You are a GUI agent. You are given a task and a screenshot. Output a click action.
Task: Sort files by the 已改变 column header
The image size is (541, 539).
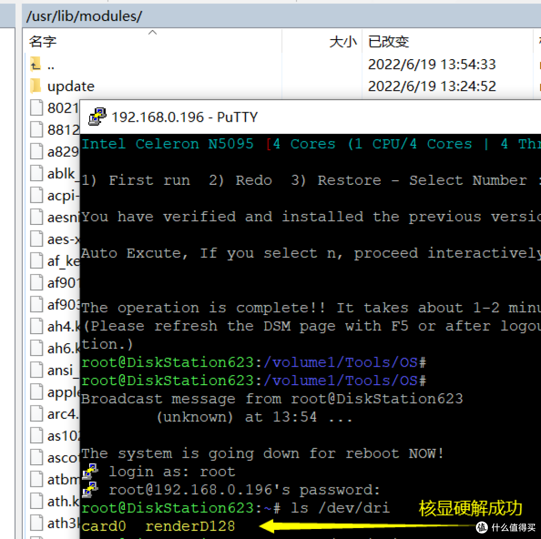[389, 42]
